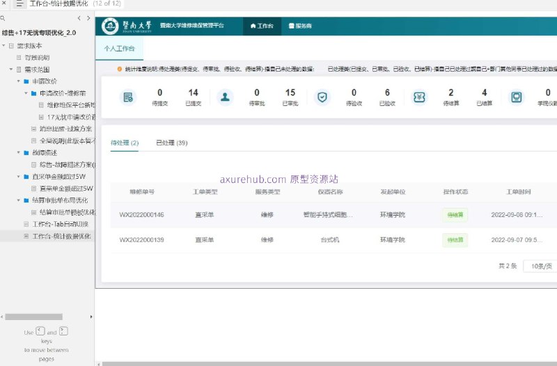
Task: Open the 17无忧申请改价 page in tree
Action: 71,117
